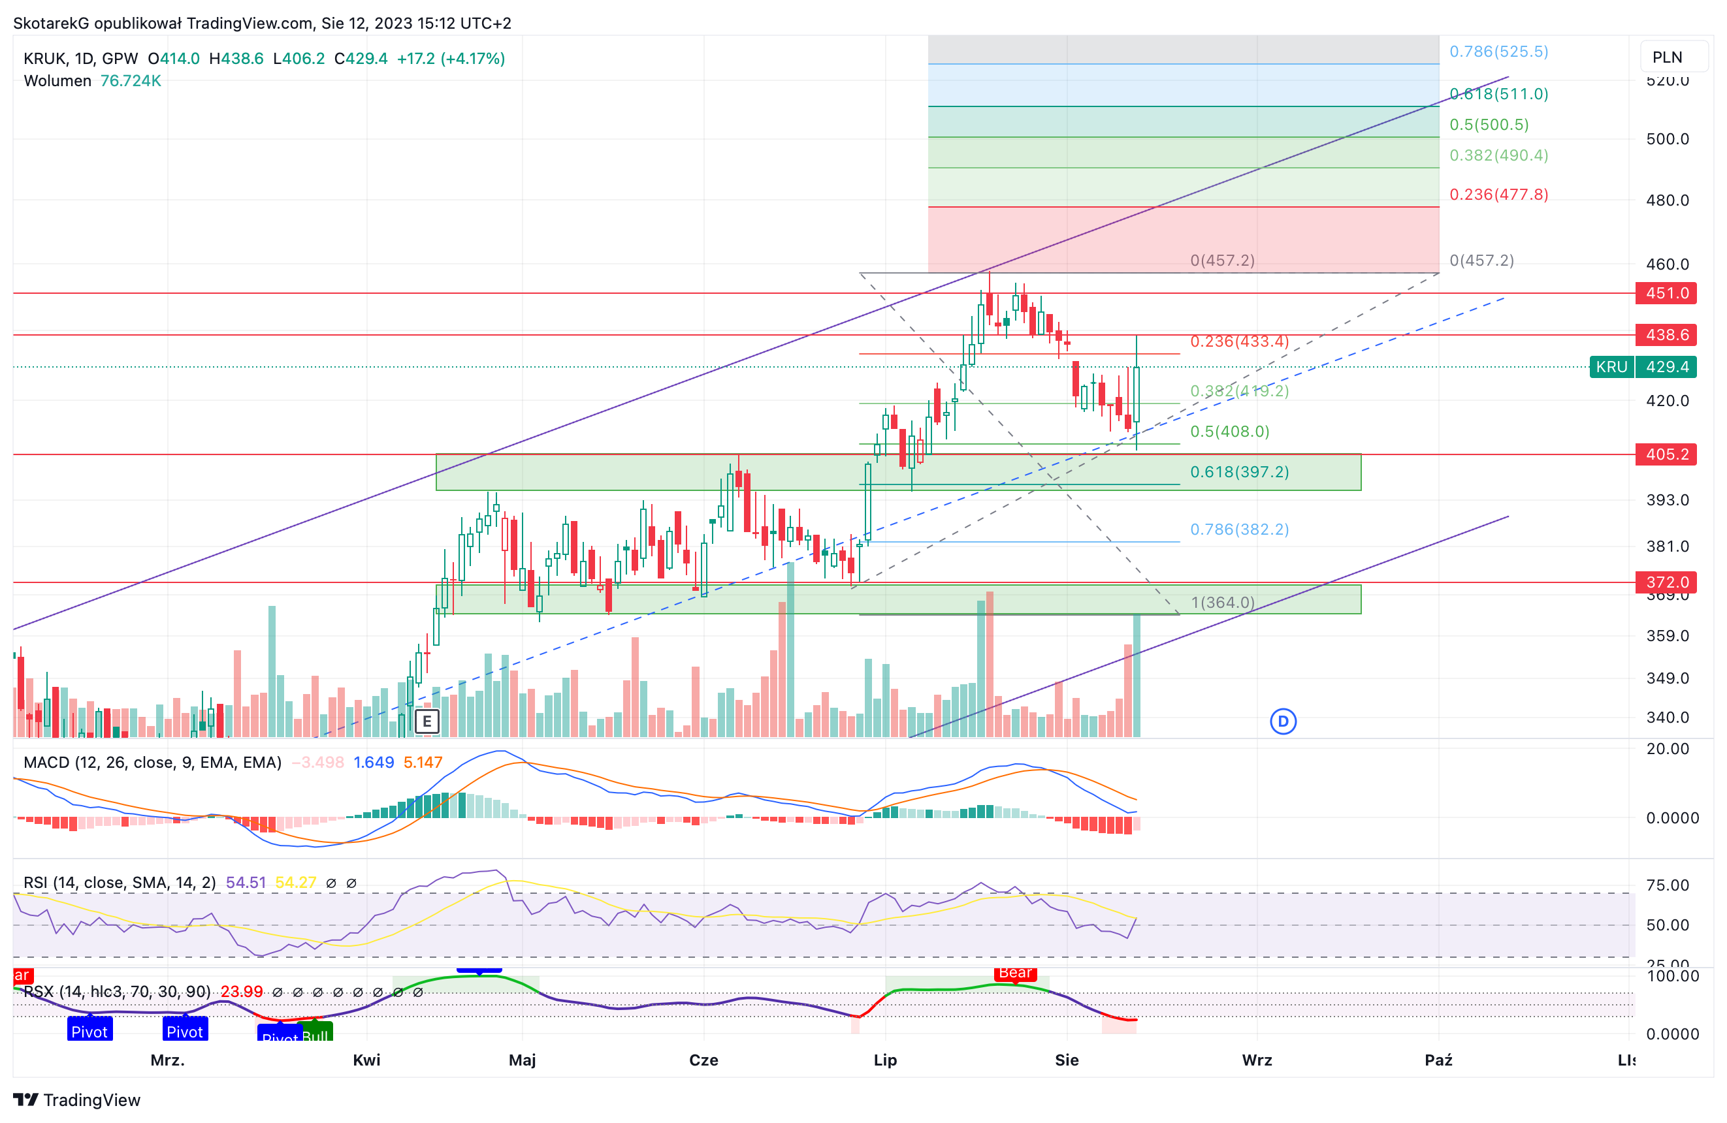Image resolution: width=1727 pixels, height=1123 pixels.
Task: Select the 405.2 red price level label
Action: point(1666,454)
